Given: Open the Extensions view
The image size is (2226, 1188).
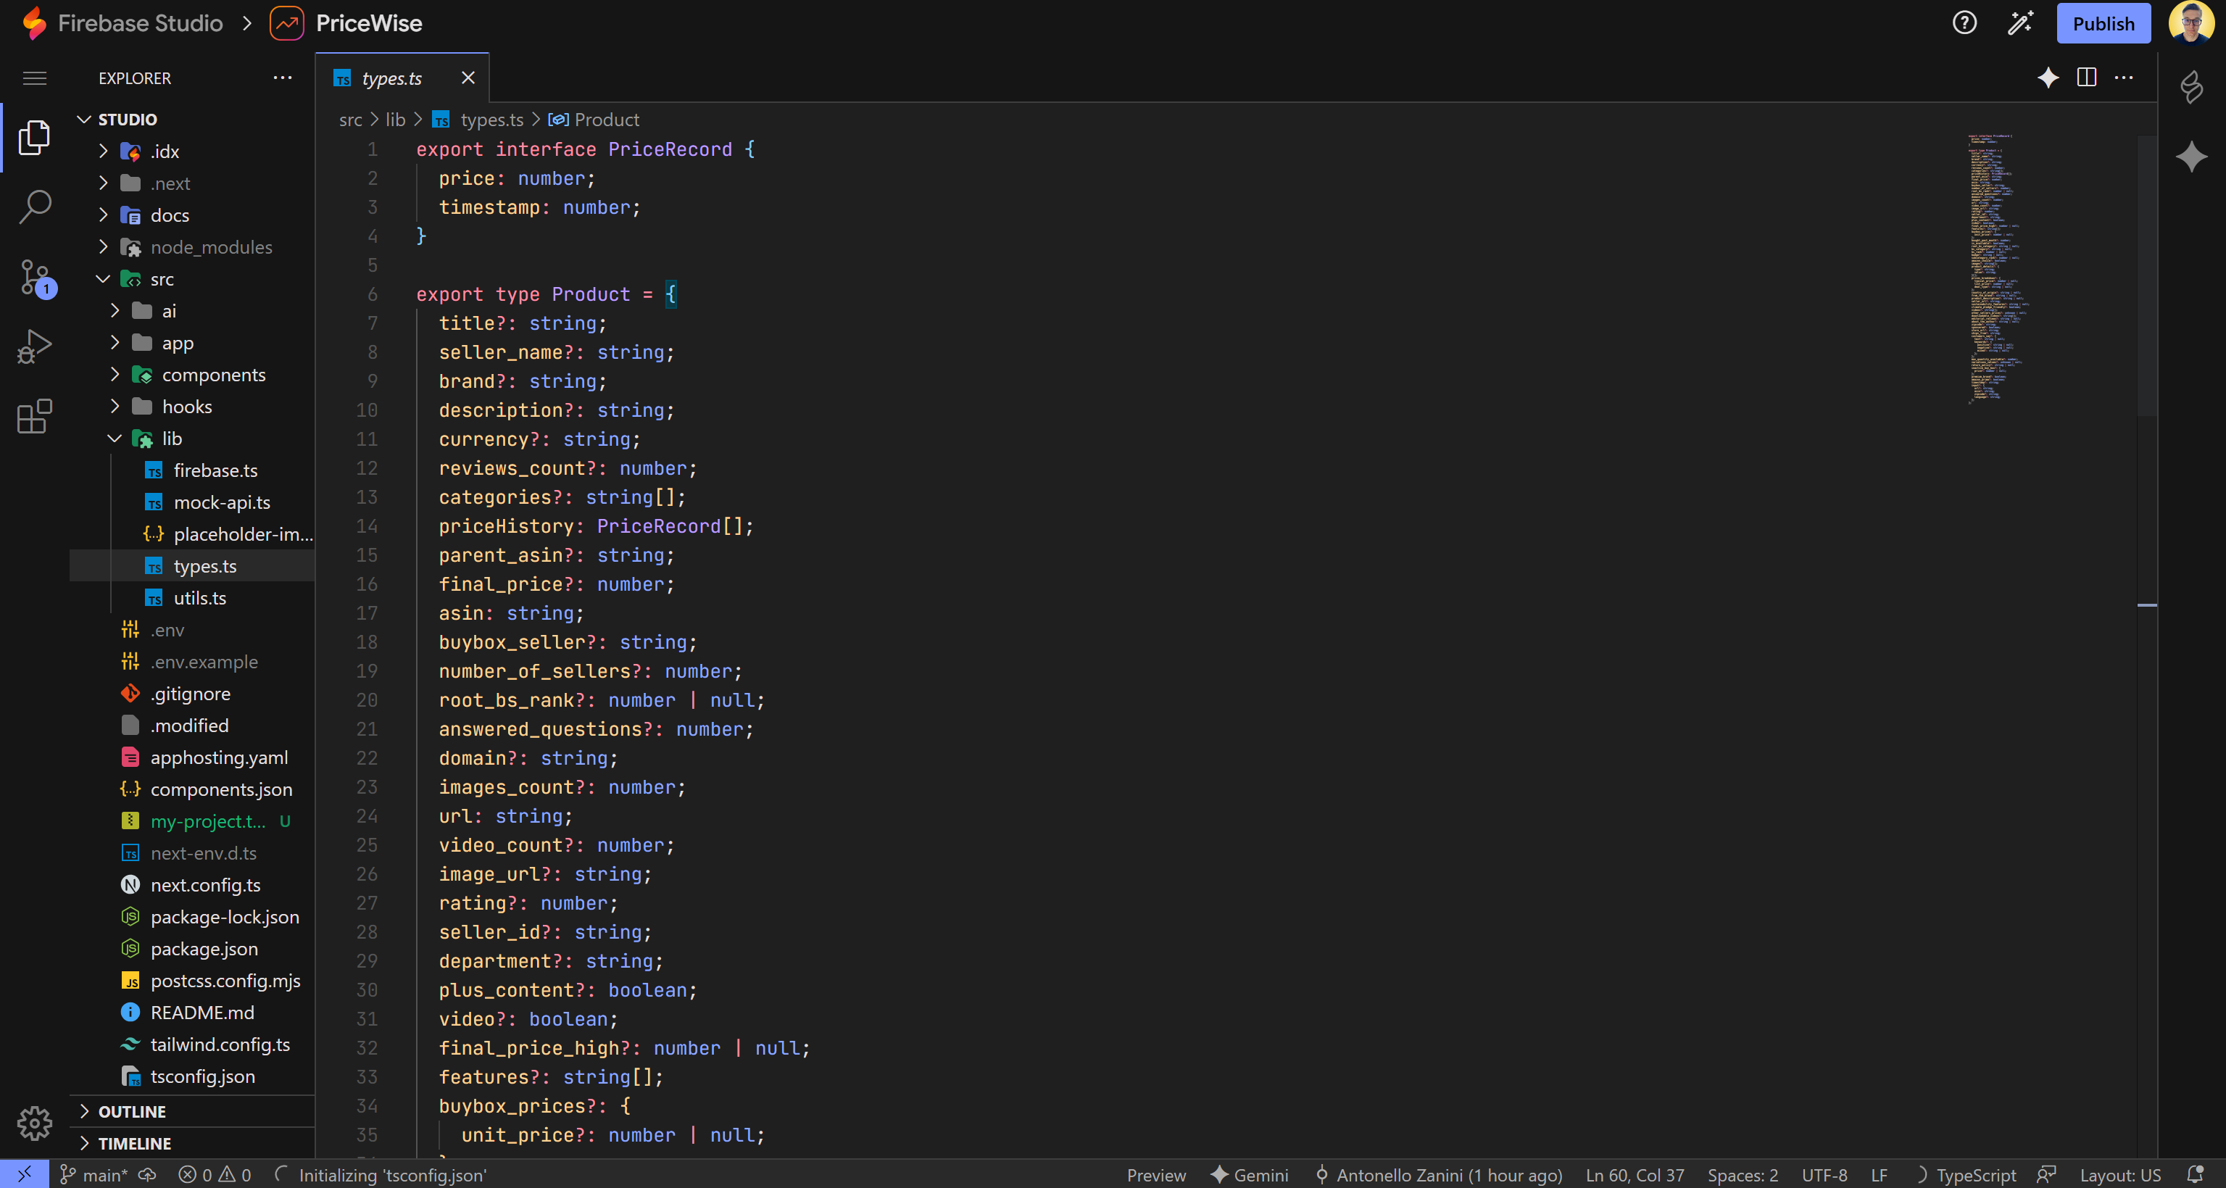Looking at the screenshot, I should point(35,417).
